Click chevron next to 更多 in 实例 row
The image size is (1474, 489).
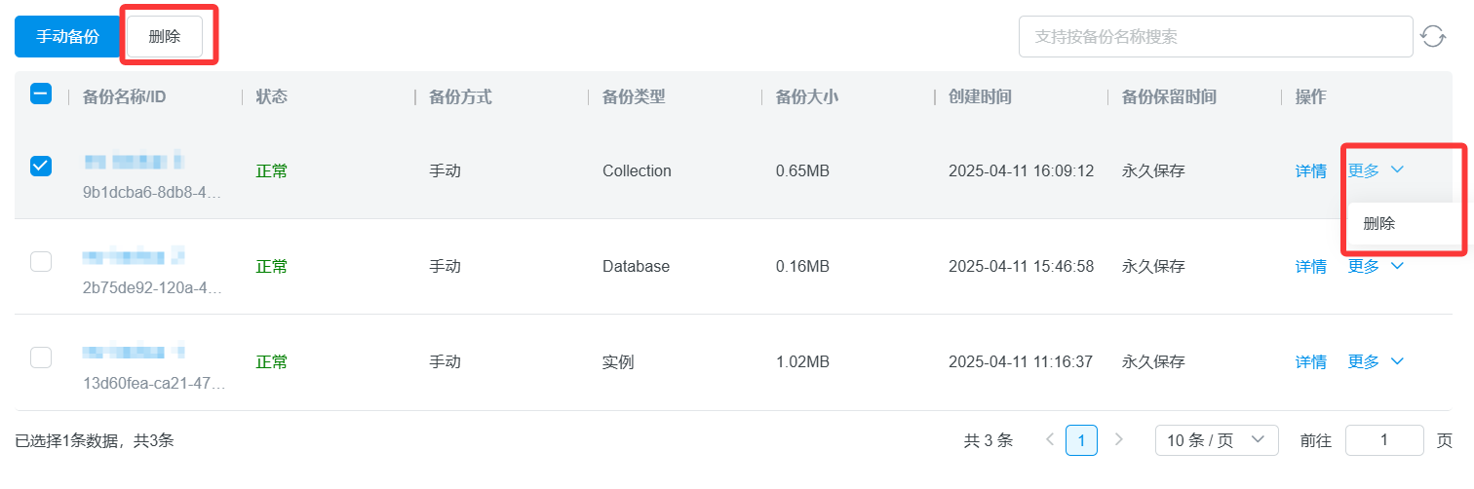coord(1397,361)
